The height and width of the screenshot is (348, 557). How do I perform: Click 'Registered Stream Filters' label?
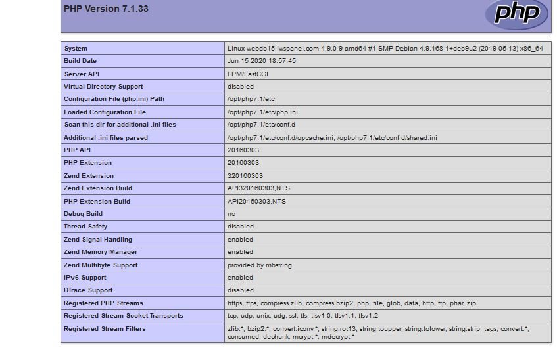tap(105, 329)
